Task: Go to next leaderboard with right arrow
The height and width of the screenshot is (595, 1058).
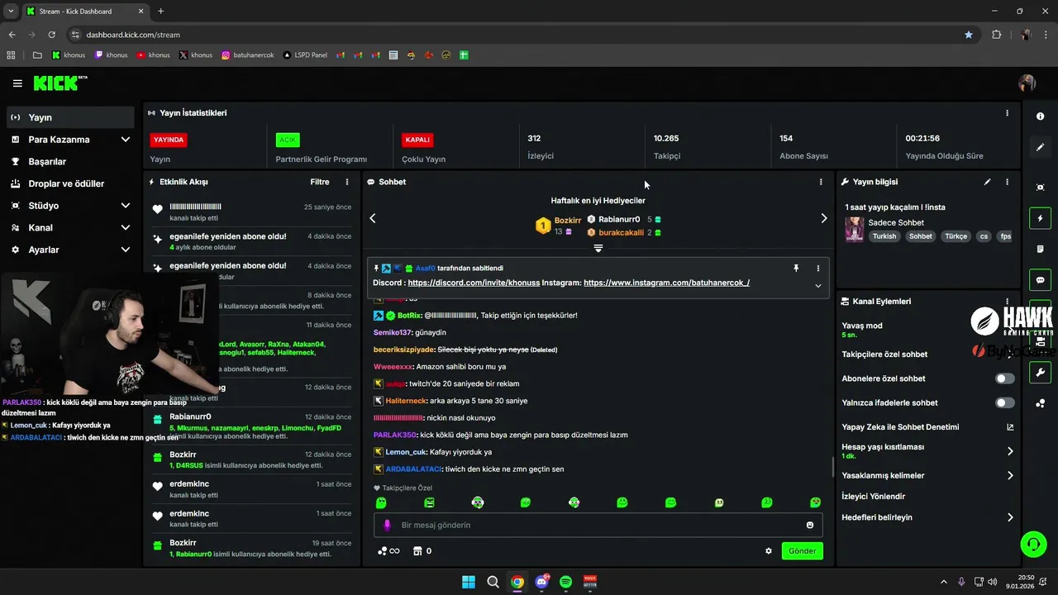Action: click(x=823, y=218)
